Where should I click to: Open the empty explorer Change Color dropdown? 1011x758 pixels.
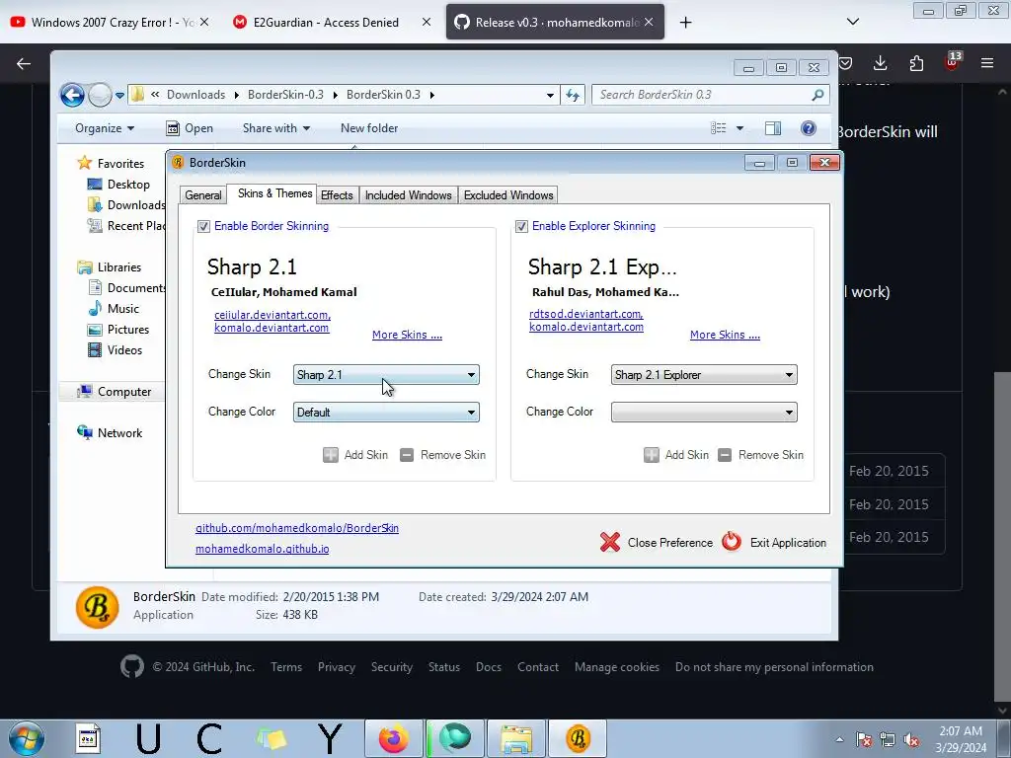(x=704, y=412)
